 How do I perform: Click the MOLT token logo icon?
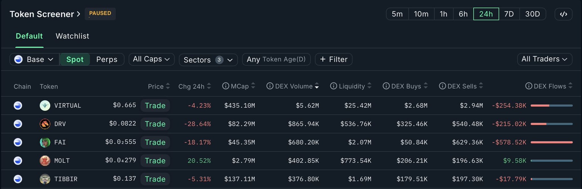pyautogui.click(x=45, y=161)
